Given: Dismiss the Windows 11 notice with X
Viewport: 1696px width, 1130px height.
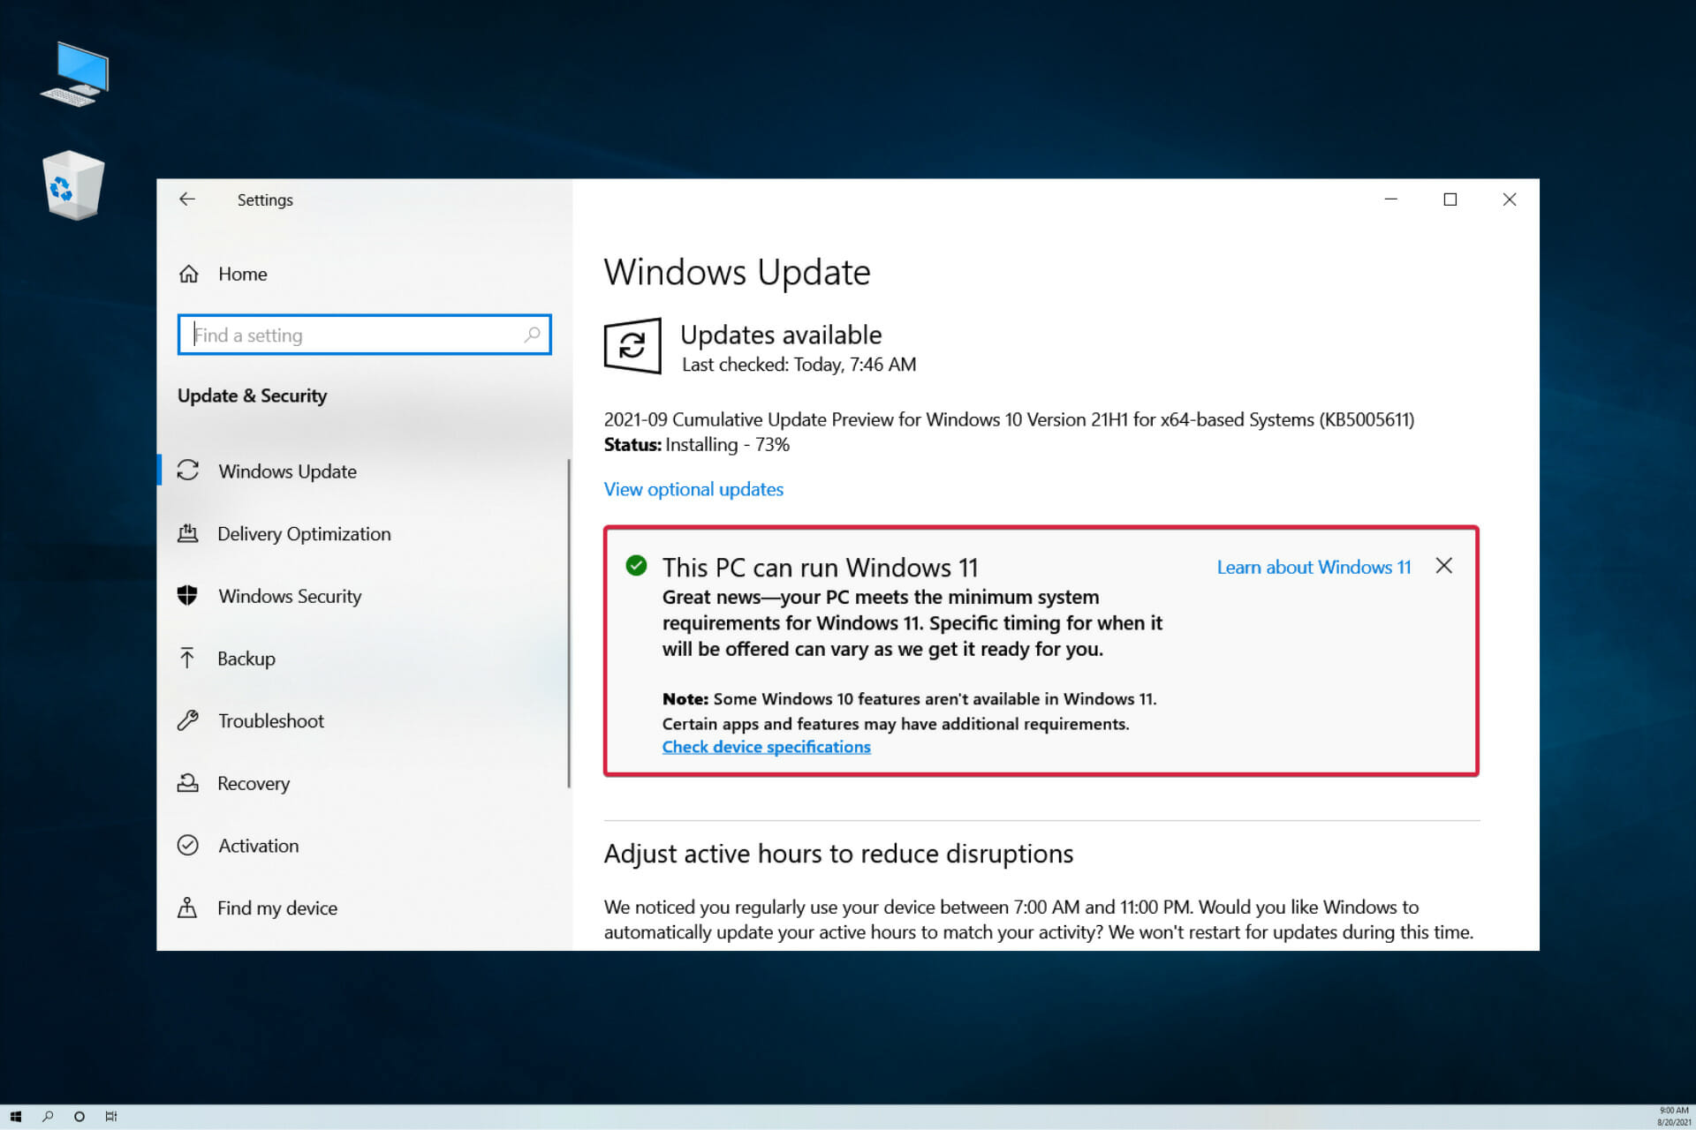Looking at the screenshot, I should (x=1444, y=566).
